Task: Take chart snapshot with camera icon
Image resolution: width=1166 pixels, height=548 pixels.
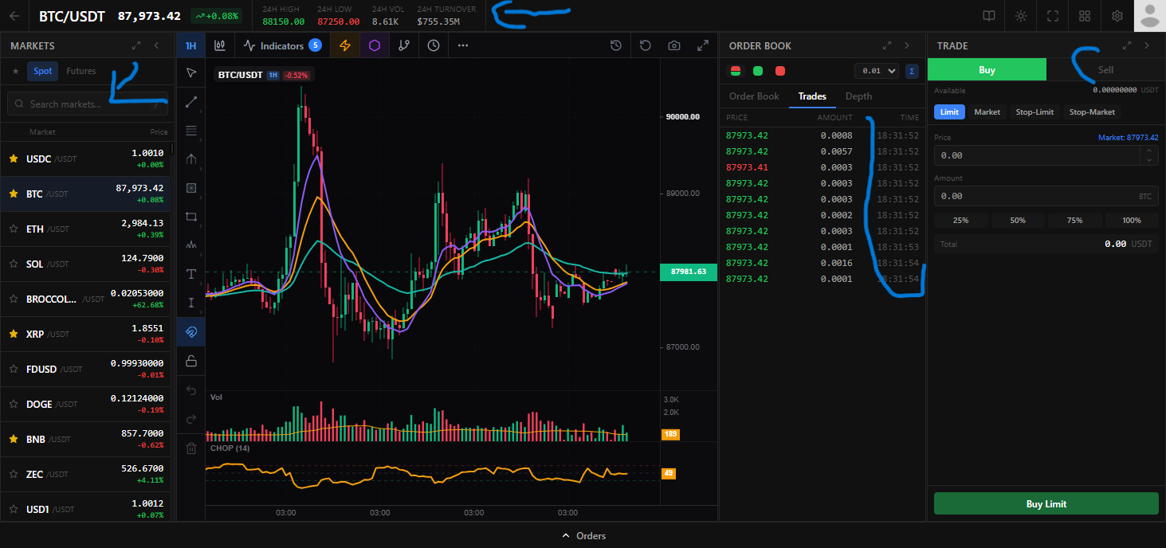Action: click(674, 45)
